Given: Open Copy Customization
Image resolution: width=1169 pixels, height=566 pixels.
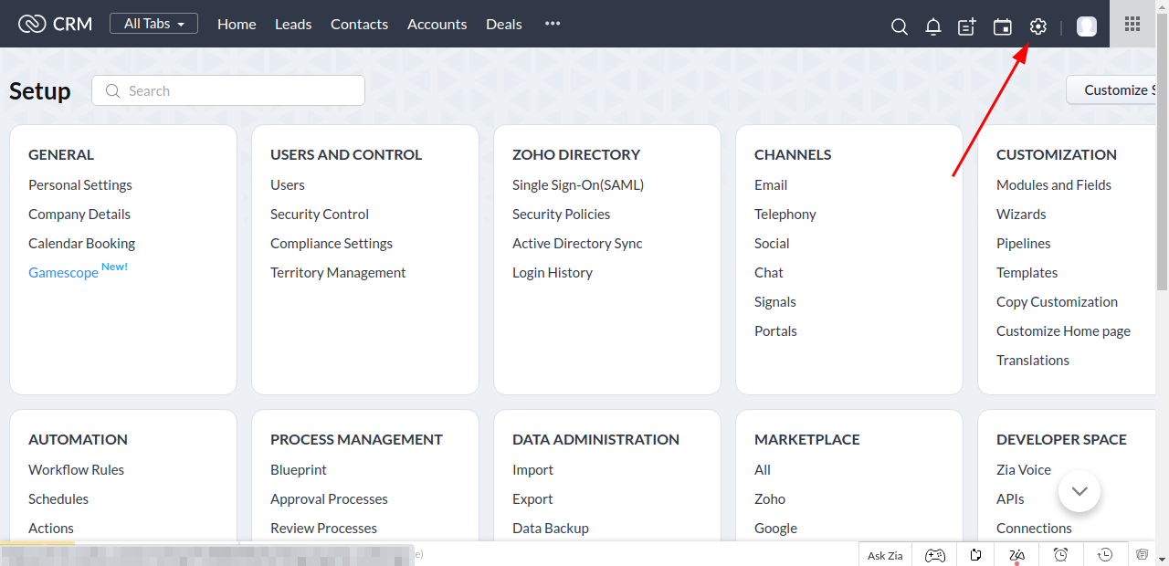Looking at the screenshot, I should [1057, 302].
